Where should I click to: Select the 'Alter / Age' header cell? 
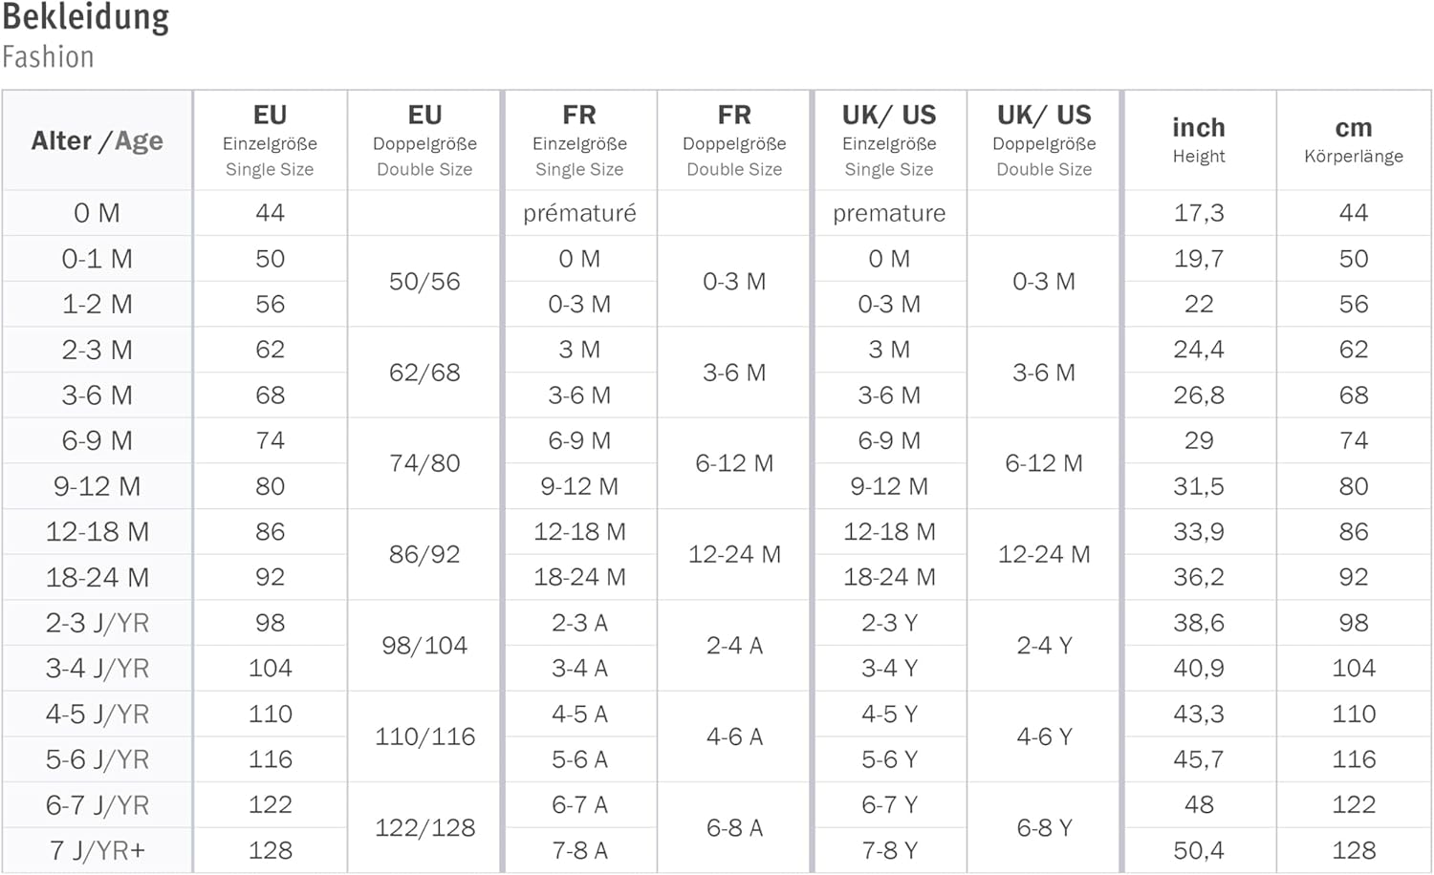tap(97, 140)
